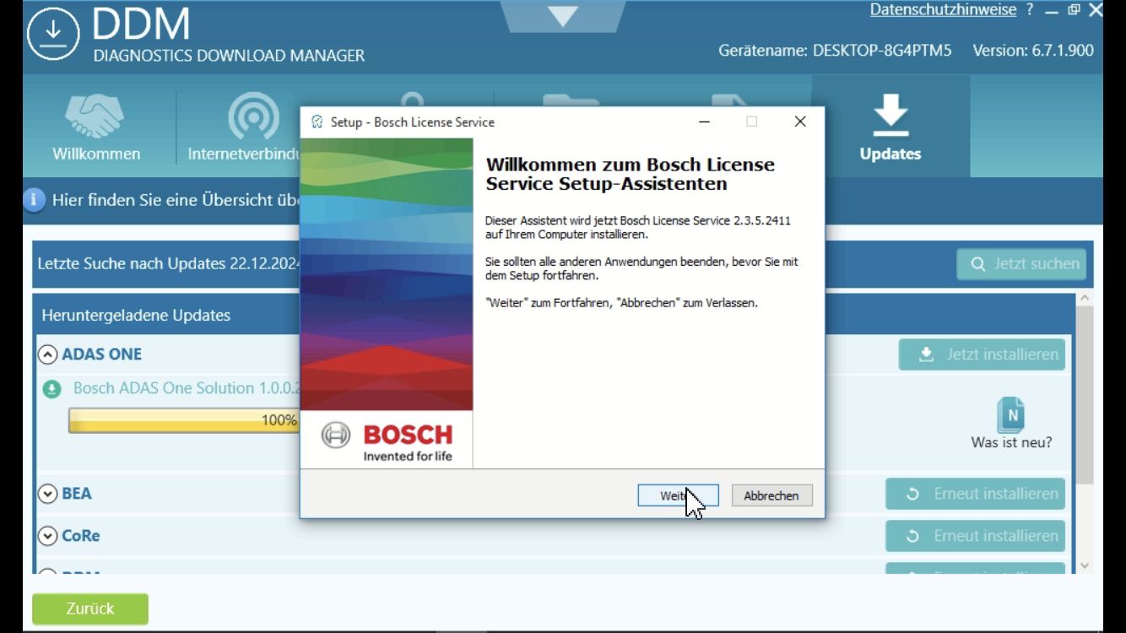This screenshot has width=1126, height=633.
Task: Click the Zurück button
Action: (90, 609)
